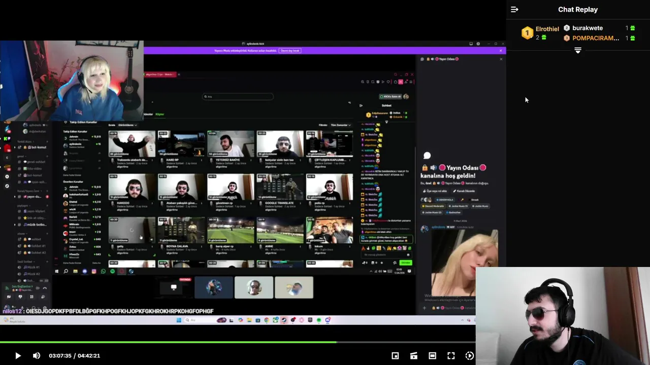Switch to theater mode view
Image resolution: width=650 pixels, height=365 pixels.
(x=432, y=356)
